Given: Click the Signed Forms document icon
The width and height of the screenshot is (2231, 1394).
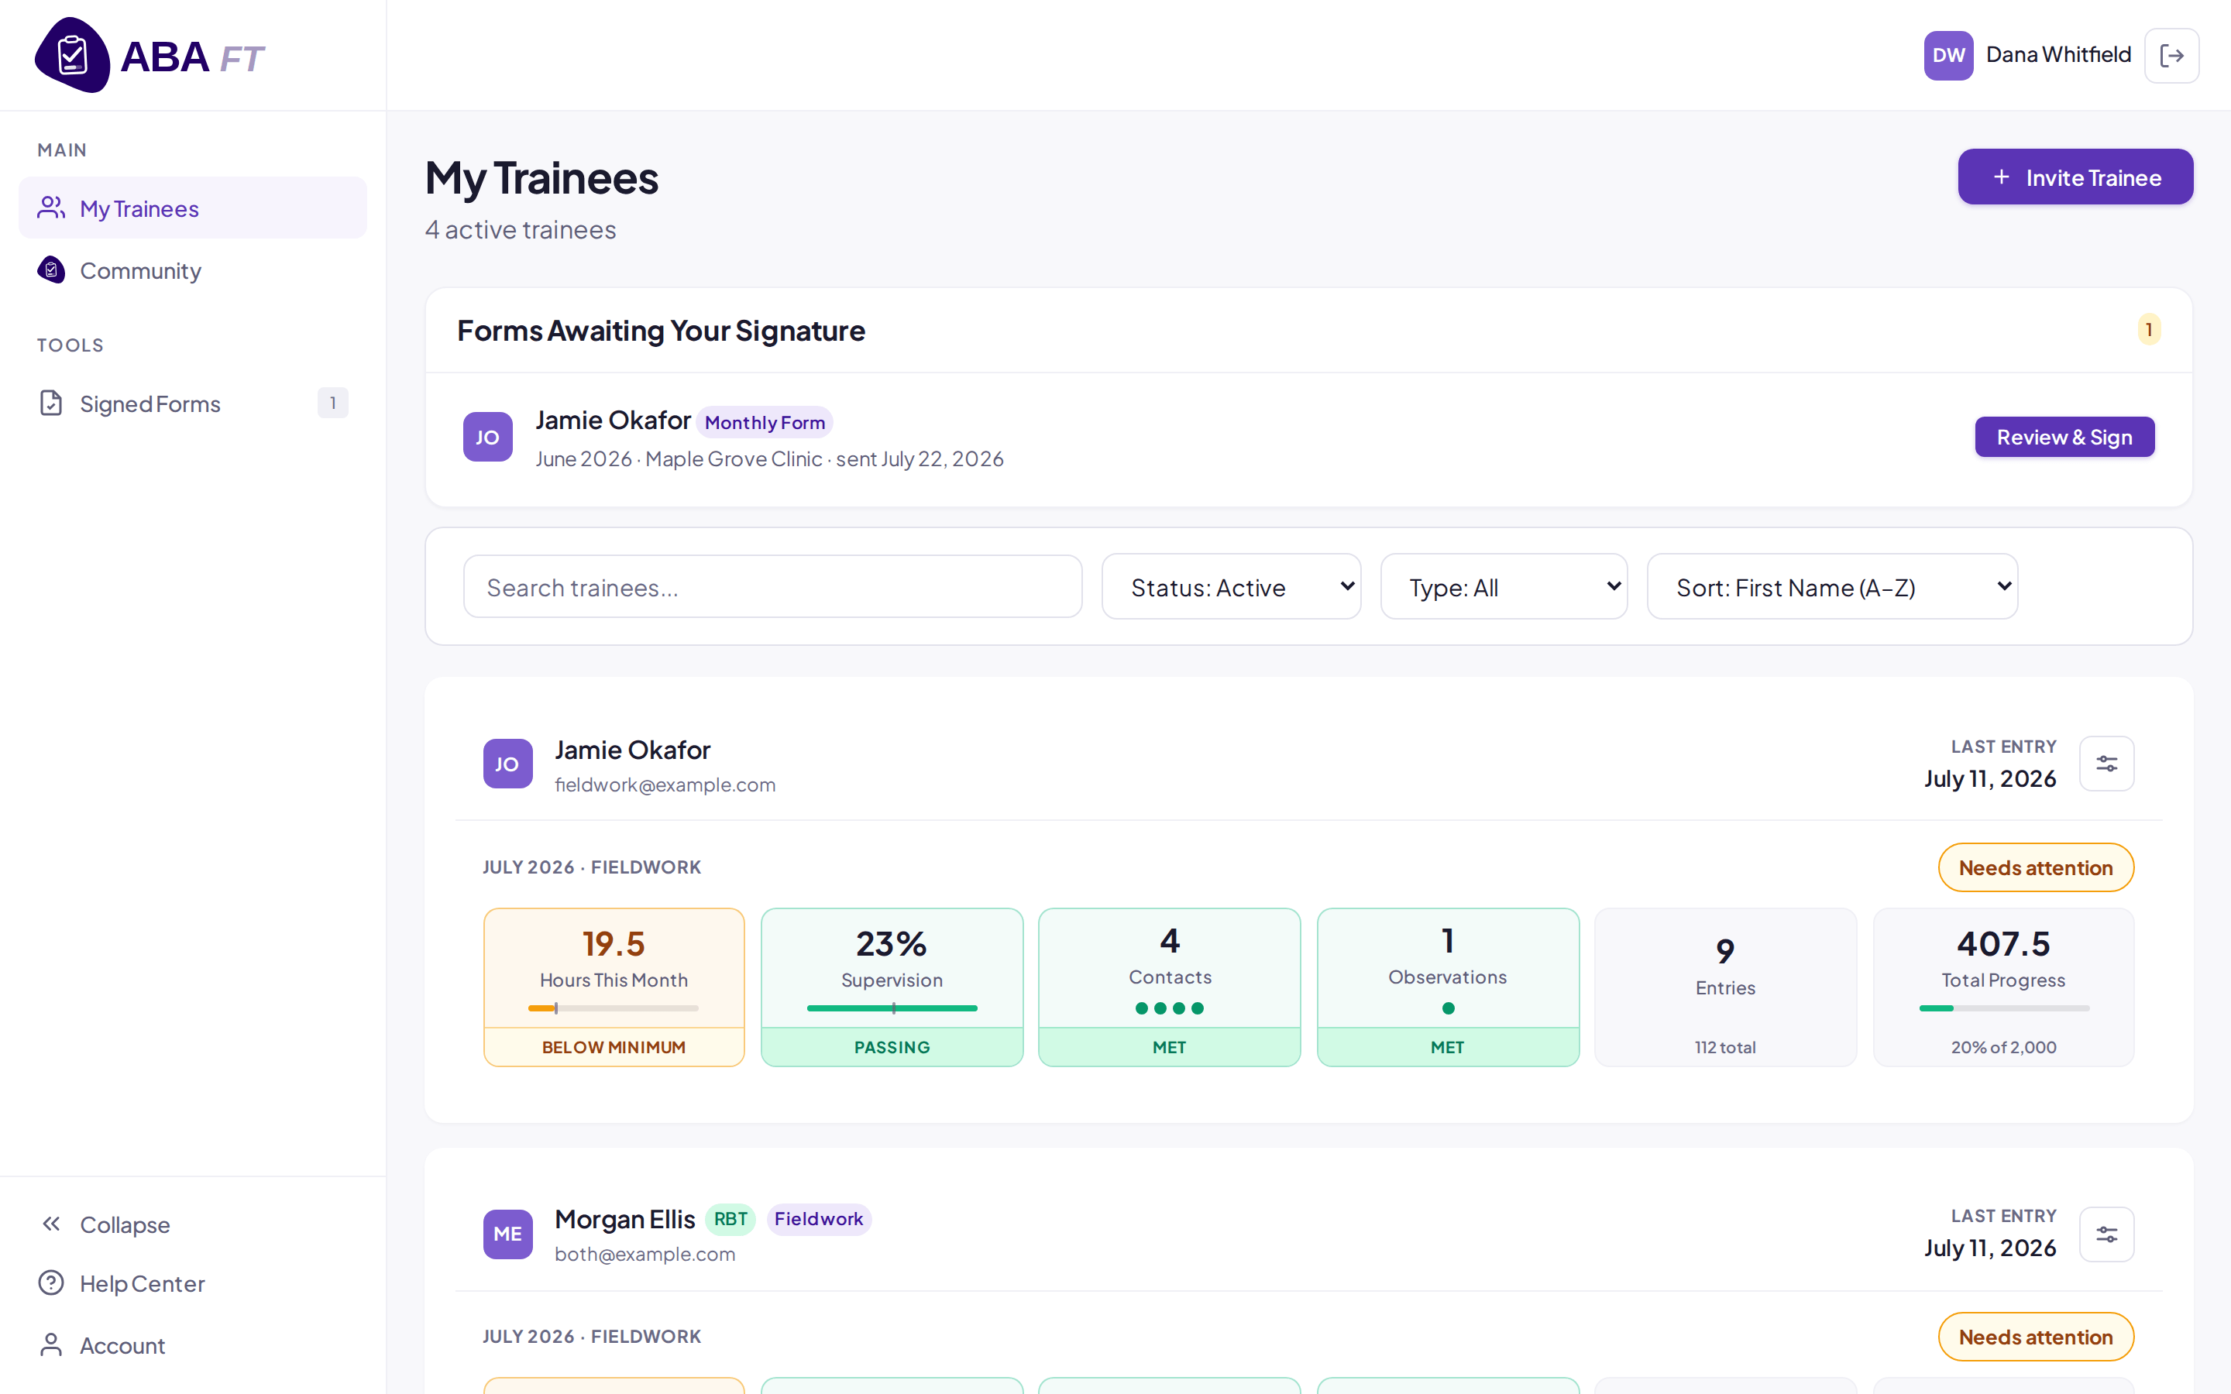Looking at the screenshot, I should point(52,403).
